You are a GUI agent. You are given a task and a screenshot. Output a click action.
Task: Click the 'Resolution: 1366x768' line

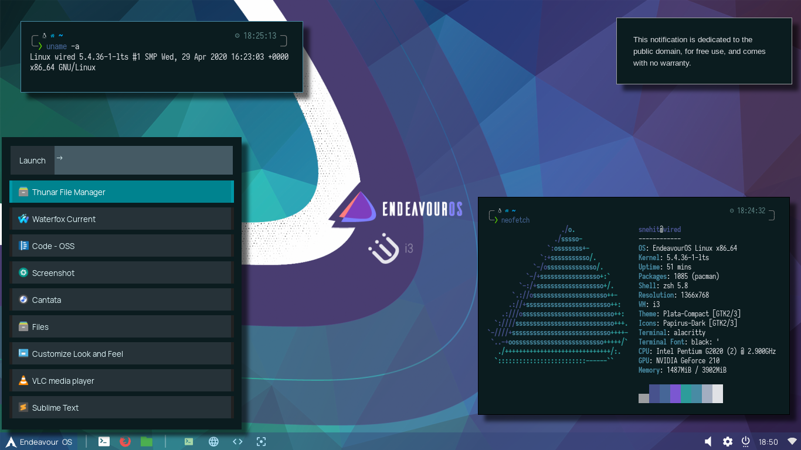tap(674, 295)
